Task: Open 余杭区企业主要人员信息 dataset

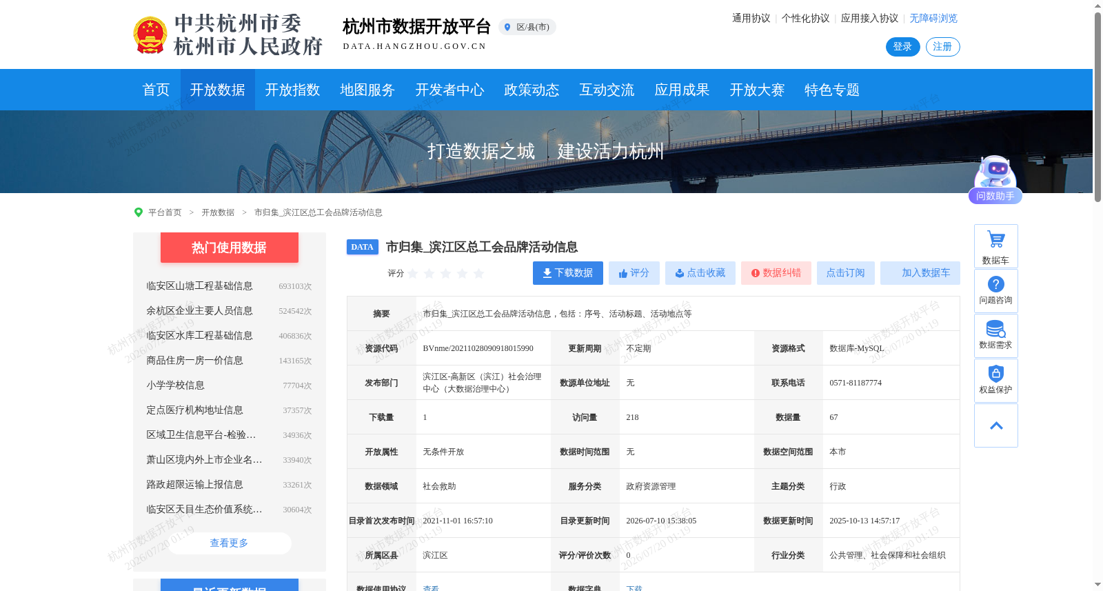Action: 199,311
